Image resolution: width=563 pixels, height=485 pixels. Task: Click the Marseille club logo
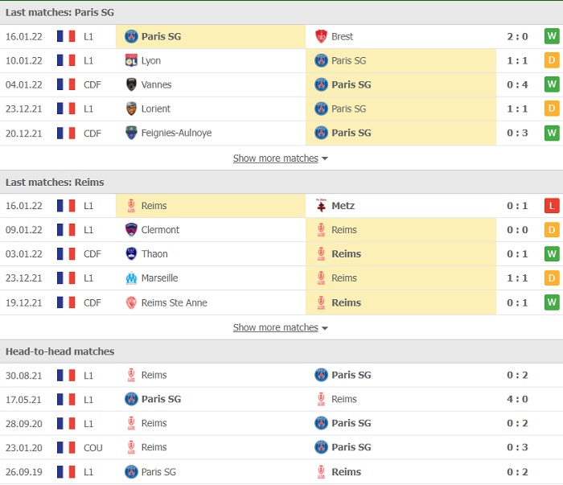[x=131, y=277]
